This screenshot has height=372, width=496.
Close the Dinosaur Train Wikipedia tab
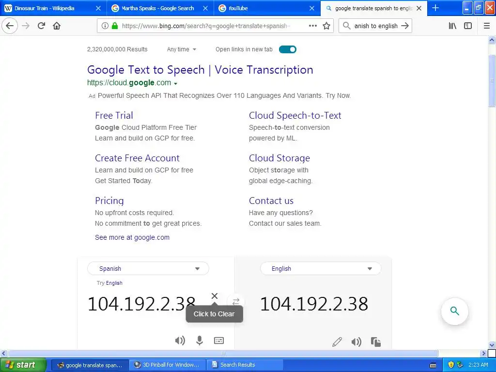[98, 8]
